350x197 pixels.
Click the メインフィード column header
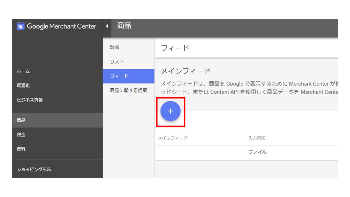[173, 138]
